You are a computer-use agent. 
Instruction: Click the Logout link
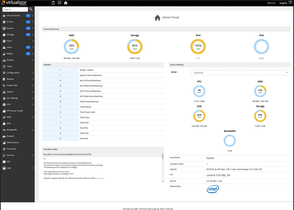click(283, 3)
